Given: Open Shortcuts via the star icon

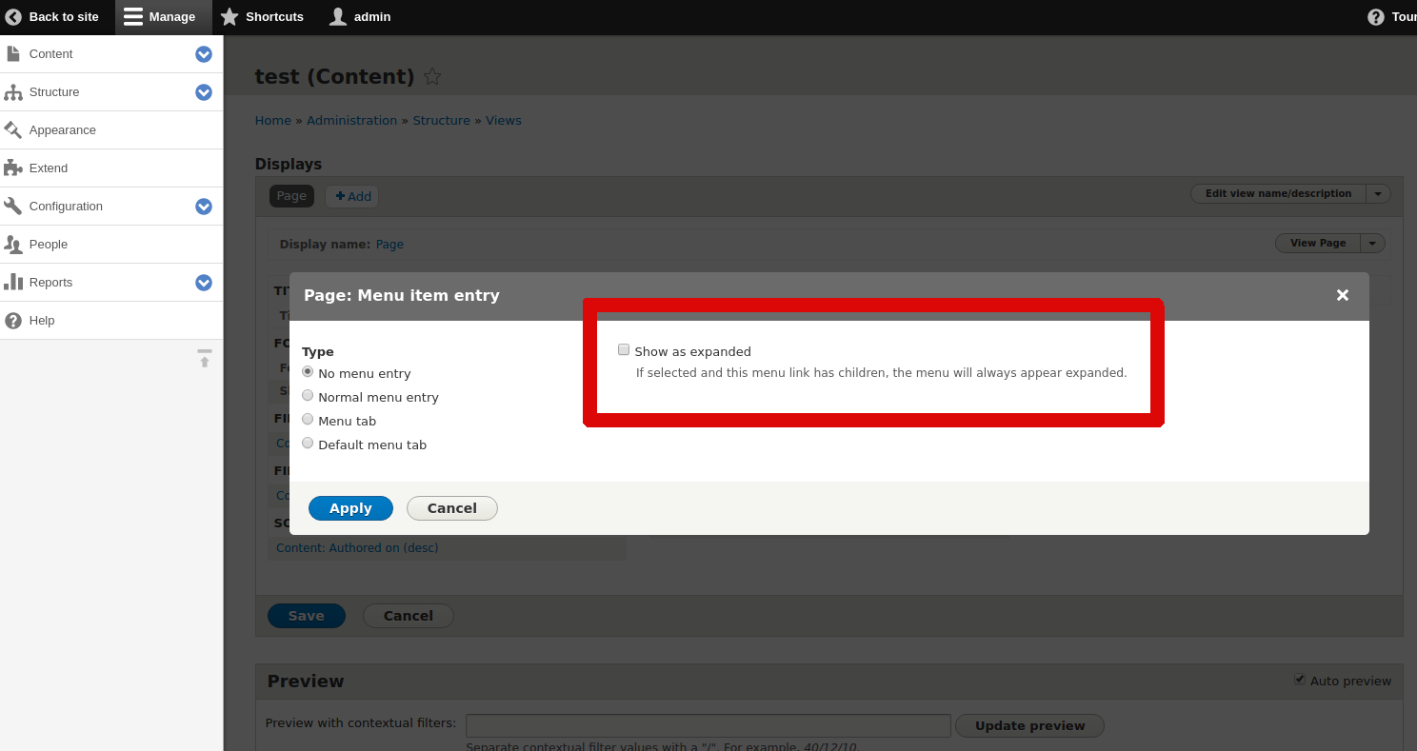Looking at the screenshot, I should pyautogui.click(x=229, y=16).
